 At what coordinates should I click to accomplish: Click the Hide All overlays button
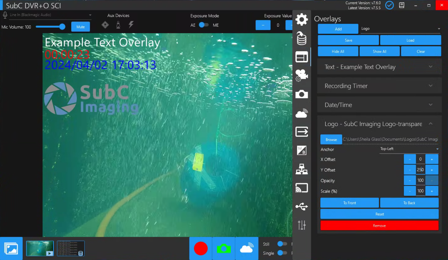pos(338,52)
